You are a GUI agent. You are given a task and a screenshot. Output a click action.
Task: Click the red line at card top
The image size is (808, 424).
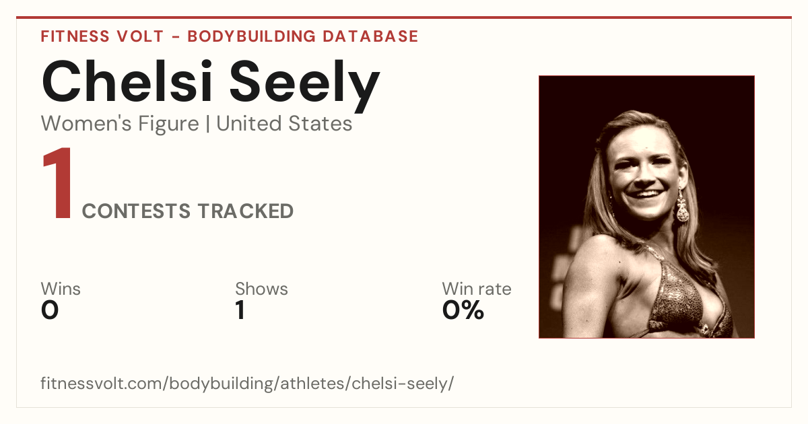[404, 17]
